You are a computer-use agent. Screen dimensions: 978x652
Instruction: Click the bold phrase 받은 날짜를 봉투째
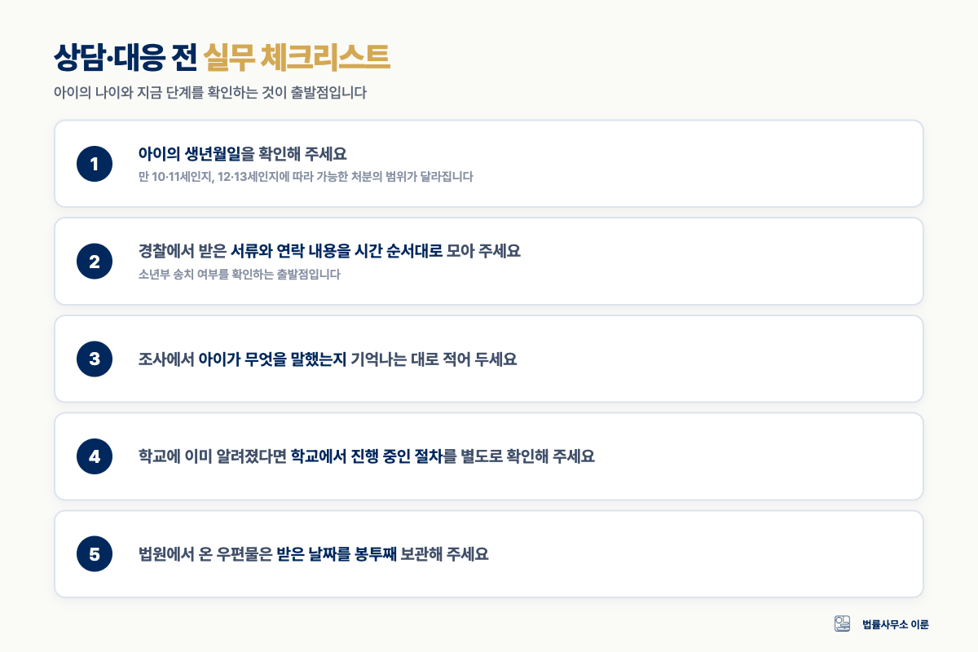pyautogui.click(x=337, y=554)
